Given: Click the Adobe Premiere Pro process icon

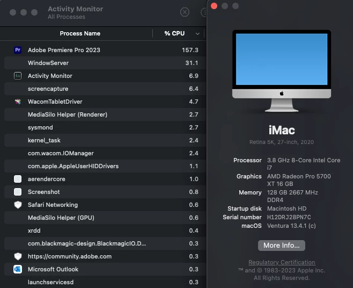Looking at the screenshot, I should click(18, 50).
